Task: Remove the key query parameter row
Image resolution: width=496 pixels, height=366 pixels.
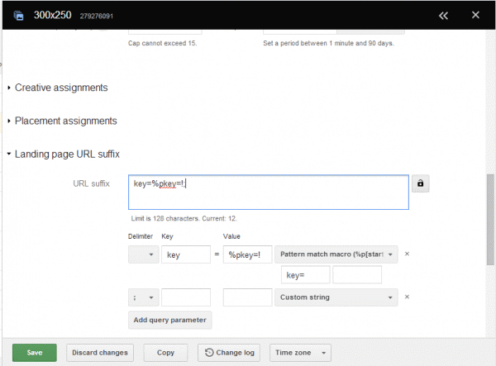Action: [x=407, y=254]
